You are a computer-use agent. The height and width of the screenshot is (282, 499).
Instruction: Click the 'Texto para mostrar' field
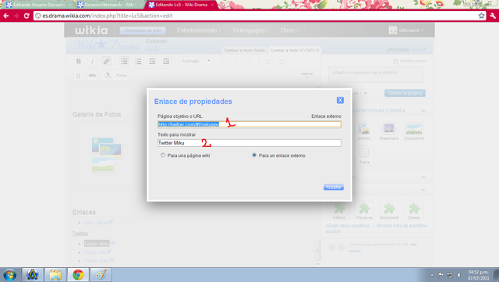(249, 143)
